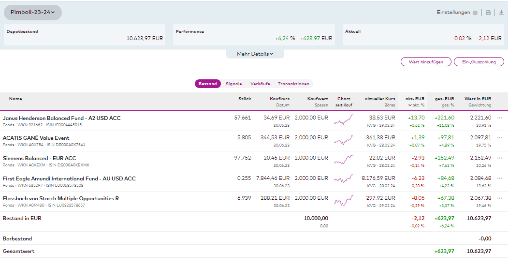Viewport: 509px width, 267px height.
Task: Sort by the akt. EUR column
Action: [x=415, y=99]
